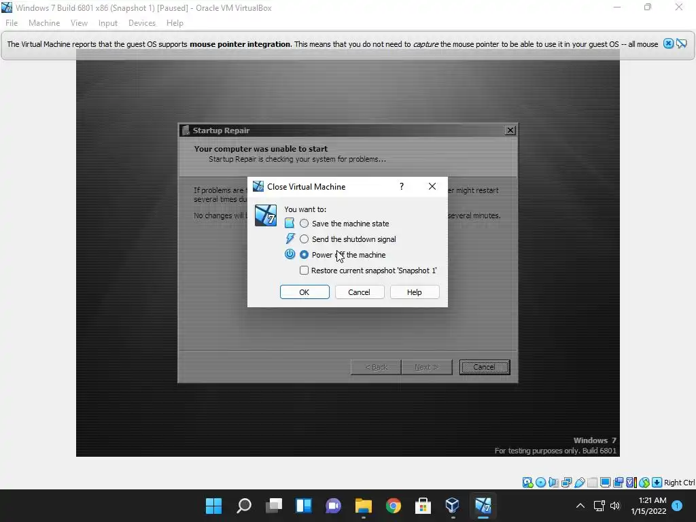The width and height of the screenshot is (696, 522).
Task: Open File Explorer from taskbar
Action: [363, 506]
